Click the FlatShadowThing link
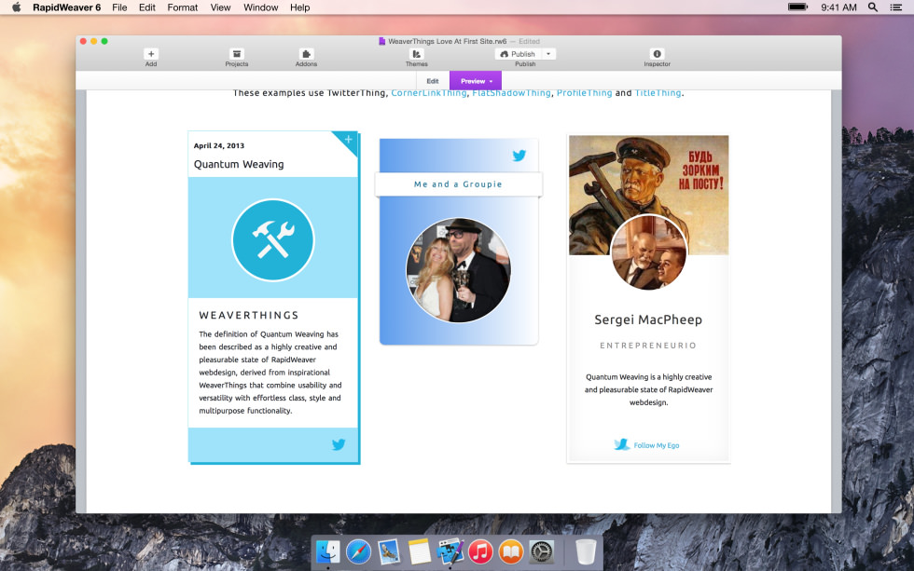The image size is (914, 571). tap(511, 93)
